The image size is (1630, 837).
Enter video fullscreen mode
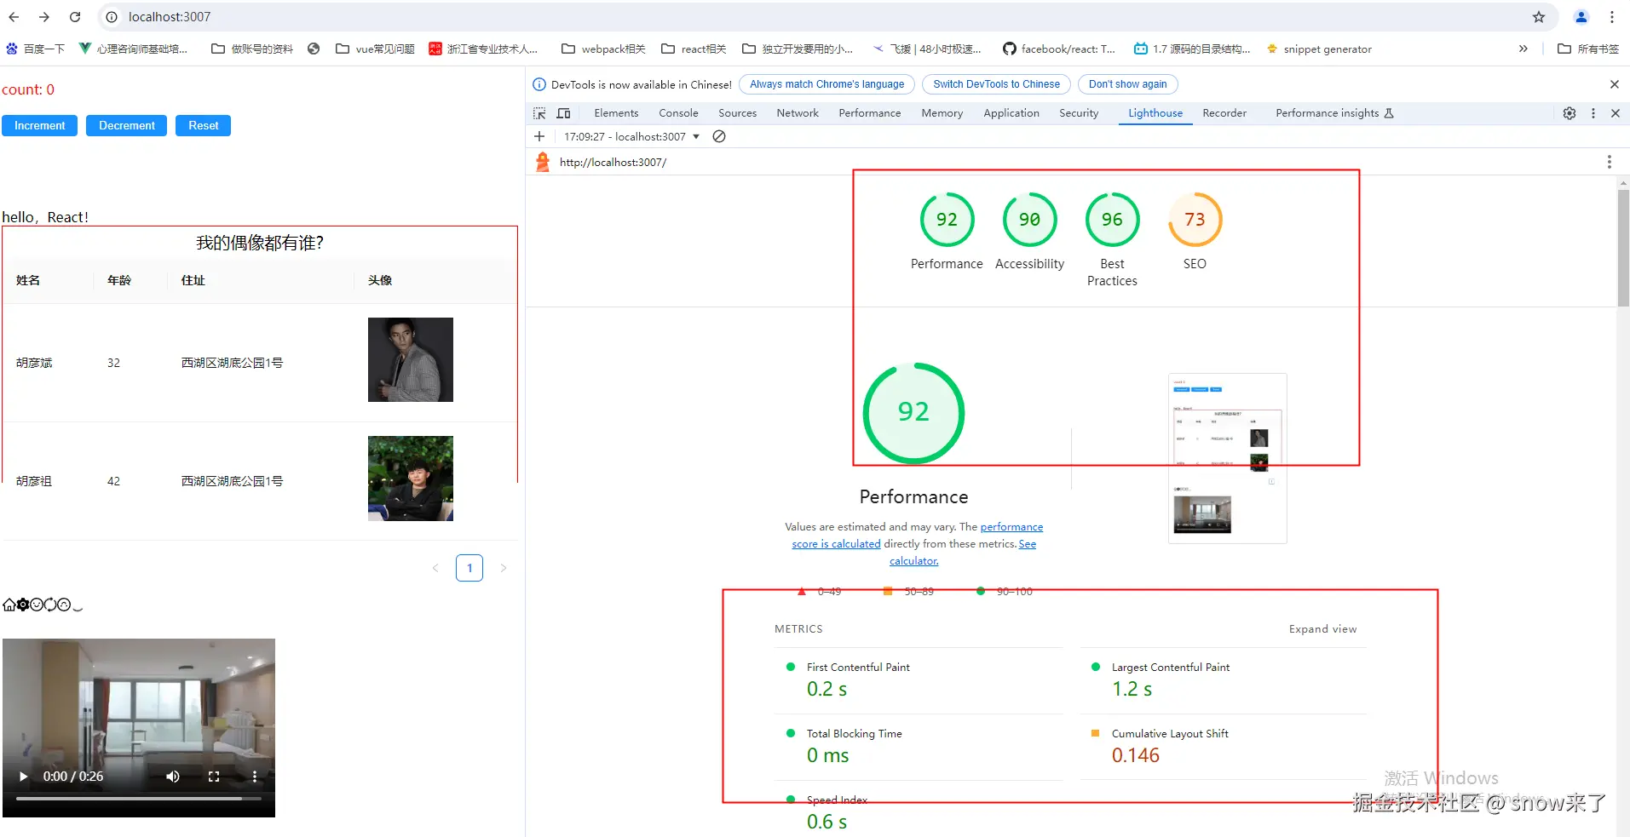[x=214, y=777]
